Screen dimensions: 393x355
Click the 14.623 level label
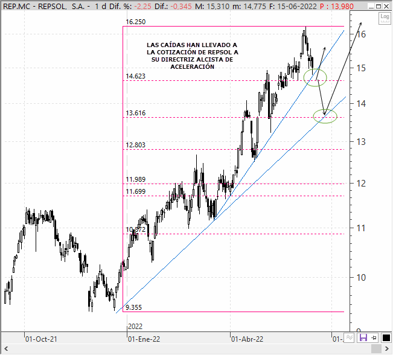tap(136, 76)
